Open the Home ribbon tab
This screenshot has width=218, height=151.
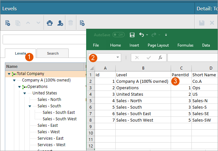click(115, 45)
